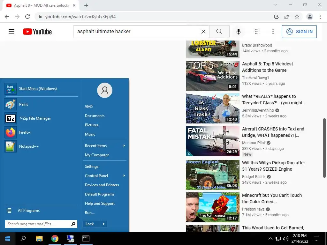Image resolution: width=327 pixels, height=245 pixels.
Task: Expand the Control Panel submenu
Action: click(x=105, y=176)
